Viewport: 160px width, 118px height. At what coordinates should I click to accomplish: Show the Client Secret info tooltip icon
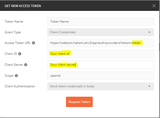click(x=26, y=65)
